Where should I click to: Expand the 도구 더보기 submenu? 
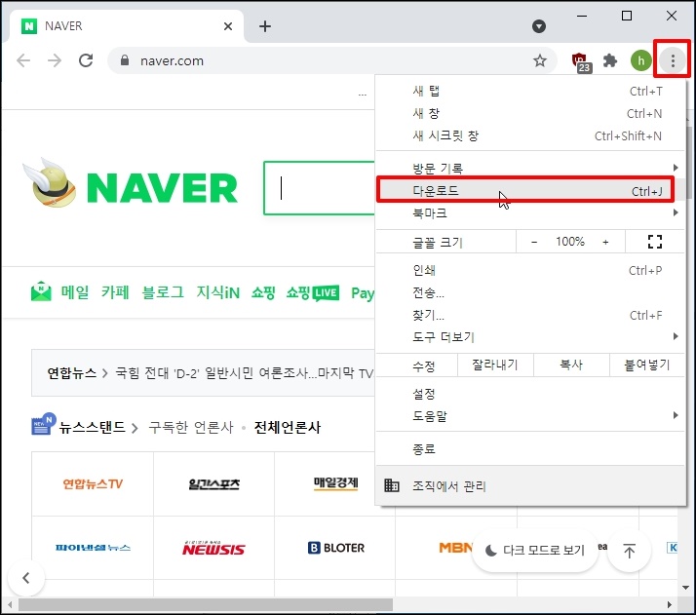[x=530, y=337]
